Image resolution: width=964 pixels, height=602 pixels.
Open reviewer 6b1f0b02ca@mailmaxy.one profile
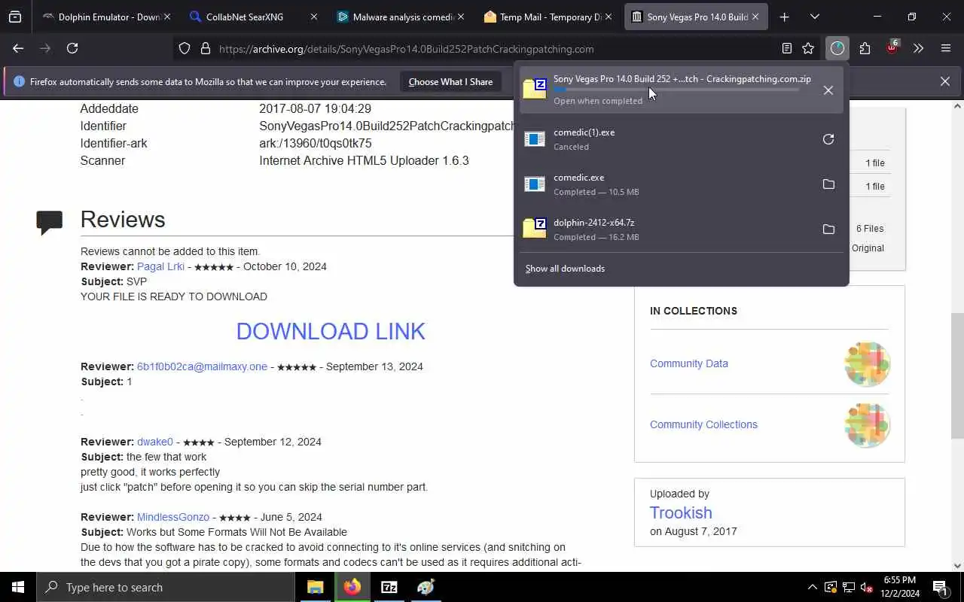[202, 366]
